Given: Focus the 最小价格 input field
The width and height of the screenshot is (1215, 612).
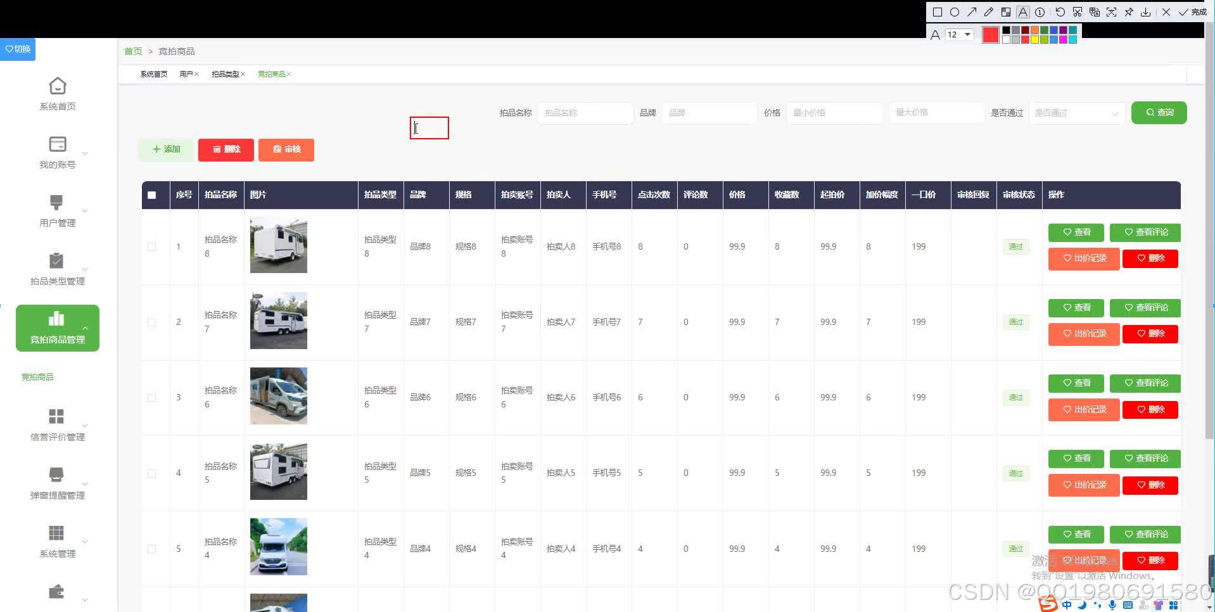Looking at the screenshot, I should [834, 113].
